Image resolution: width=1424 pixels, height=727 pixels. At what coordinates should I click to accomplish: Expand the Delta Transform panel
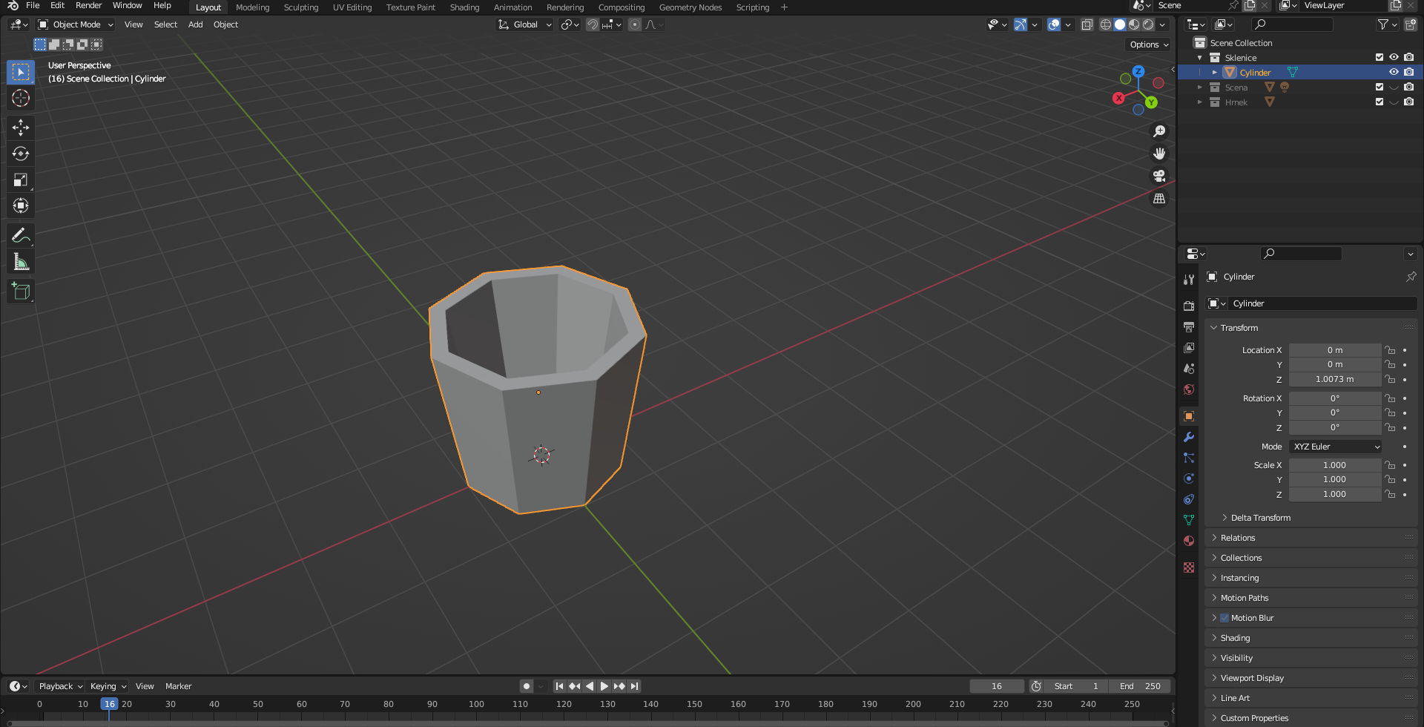(x=1261, y=518)
